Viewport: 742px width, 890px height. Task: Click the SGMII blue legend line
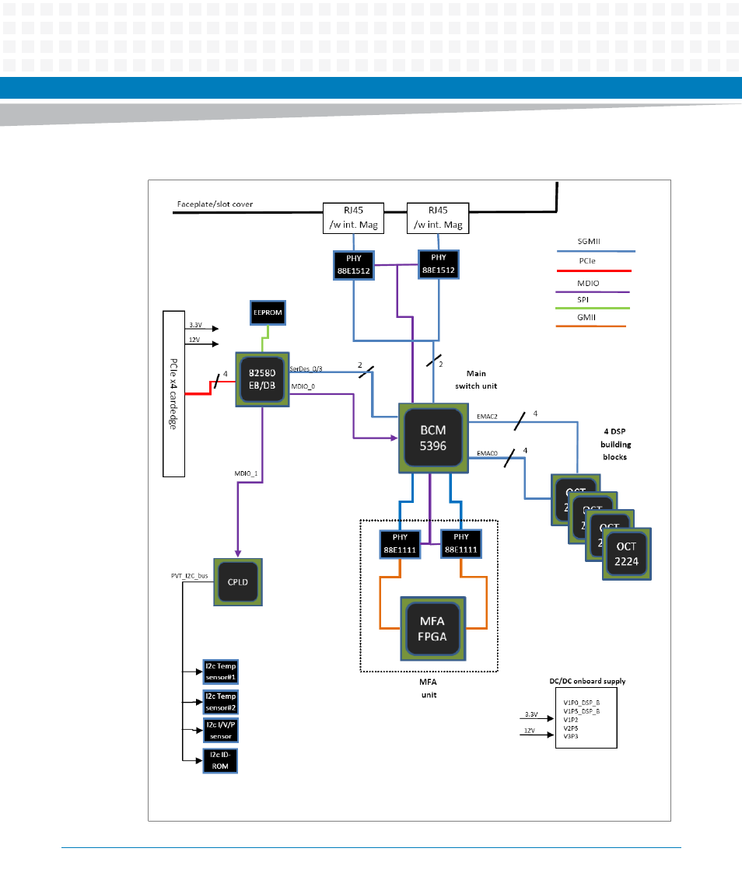click(596, 251)
